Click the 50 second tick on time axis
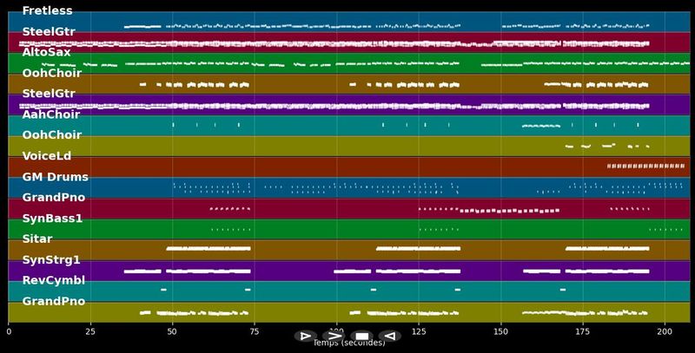 tap(173, 330)
